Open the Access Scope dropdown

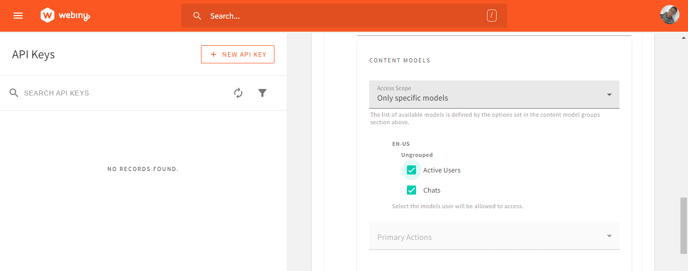(x=494, y=94)
